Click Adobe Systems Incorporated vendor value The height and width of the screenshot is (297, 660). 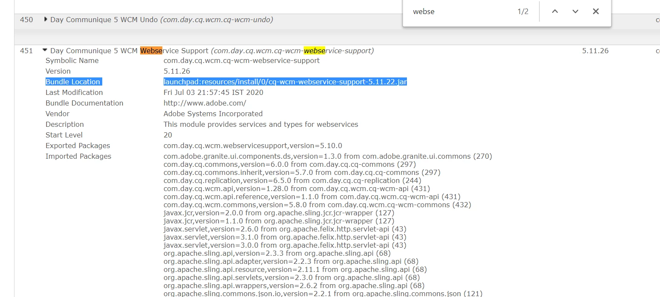coord(213,114)
